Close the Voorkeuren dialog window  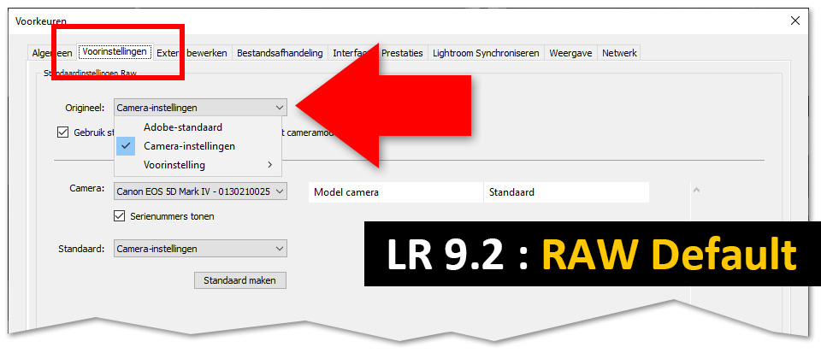[795, 21]
